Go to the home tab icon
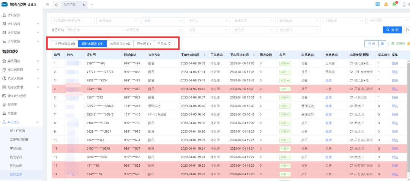410x181 pixels. (x=57, y=5)
